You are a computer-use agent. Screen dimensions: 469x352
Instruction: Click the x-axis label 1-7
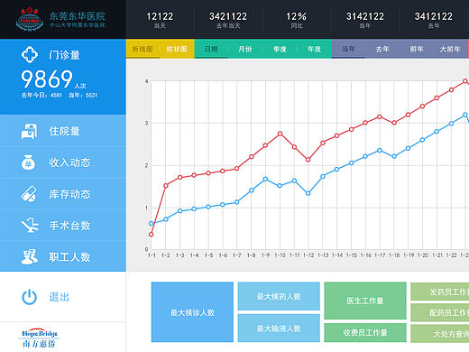pos(237,255)
